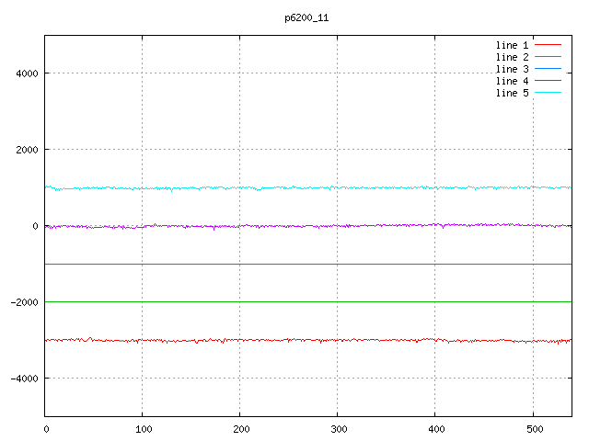Select the line 5 legend label
589x441 pixels.
[x=512, y=93]
